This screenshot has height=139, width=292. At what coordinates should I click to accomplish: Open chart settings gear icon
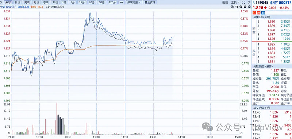point(249,7)
